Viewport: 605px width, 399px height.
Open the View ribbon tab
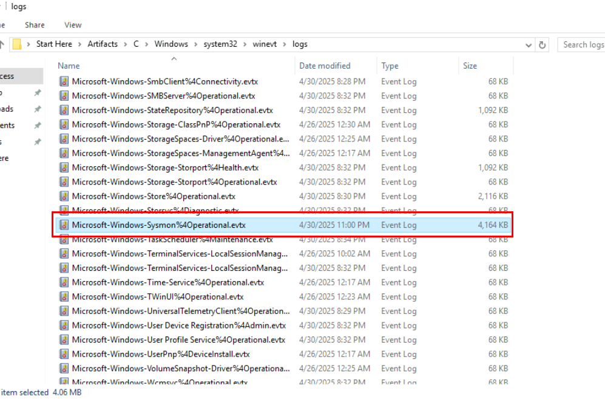click(73, 25)
